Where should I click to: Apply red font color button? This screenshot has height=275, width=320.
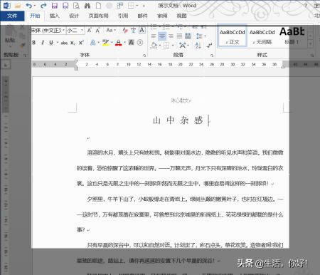pos(119,43)
